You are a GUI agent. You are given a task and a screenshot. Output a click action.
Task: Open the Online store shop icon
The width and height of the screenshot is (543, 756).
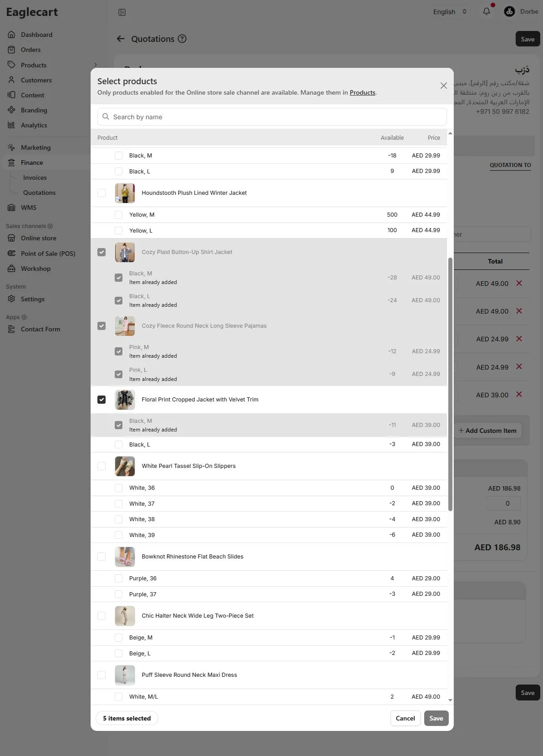click(11, 238)
